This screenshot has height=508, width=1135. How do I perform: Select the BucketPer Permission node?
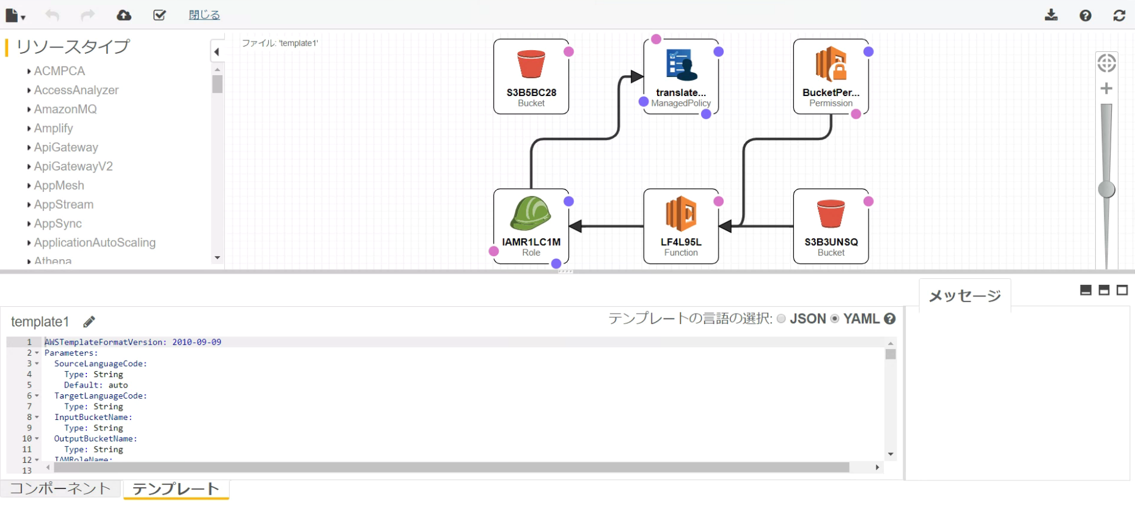831,76
